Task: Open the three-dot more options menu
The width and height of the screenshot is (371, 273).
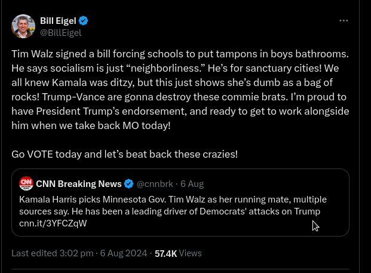Action: click(344, 20)
